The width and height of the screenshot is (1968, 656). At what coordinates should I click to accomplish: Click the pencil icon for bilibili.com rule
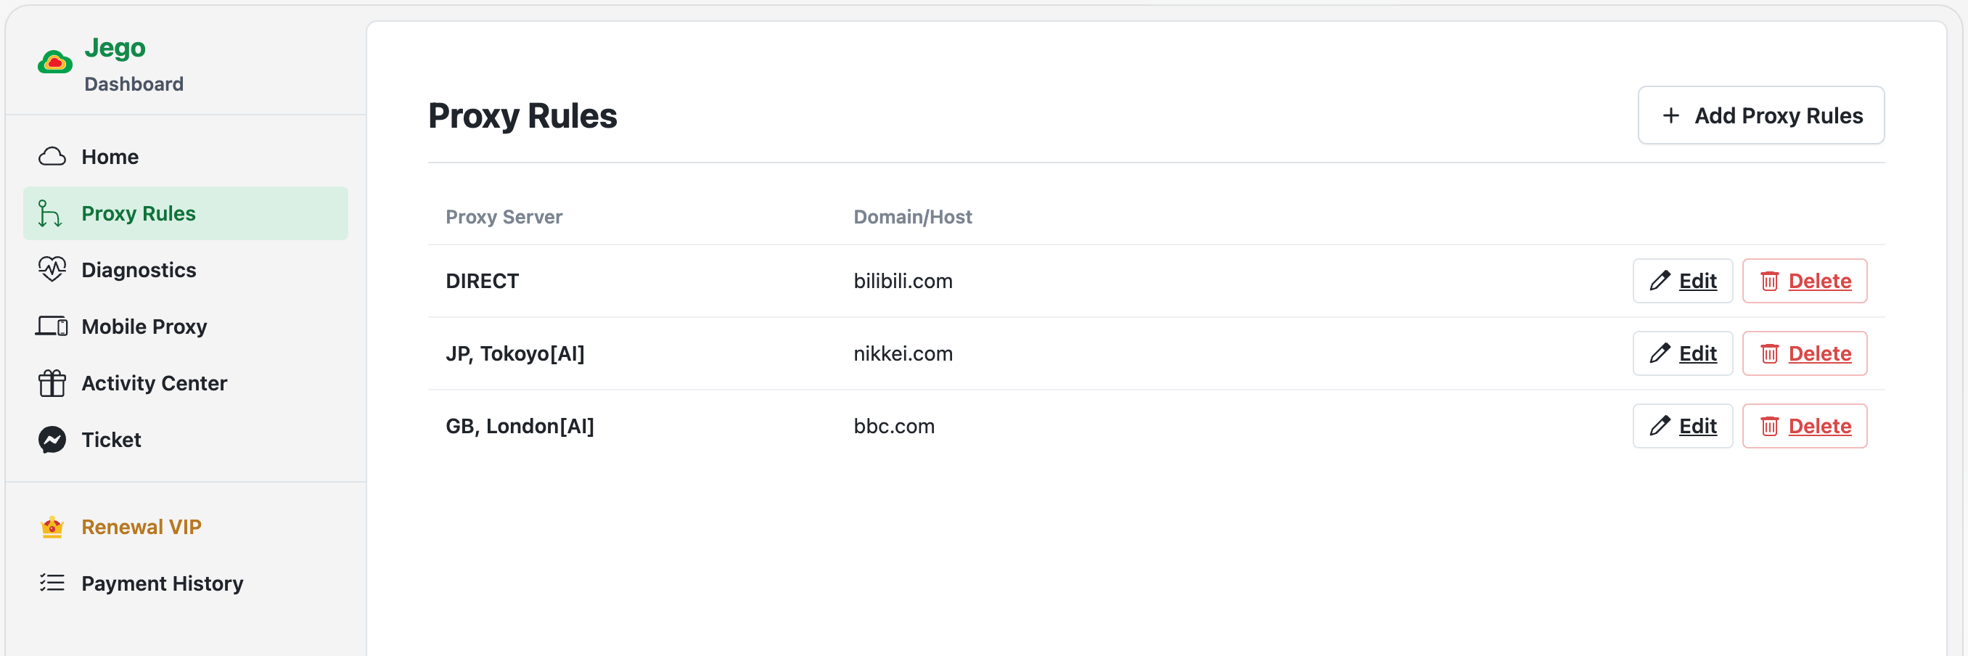1660,280
